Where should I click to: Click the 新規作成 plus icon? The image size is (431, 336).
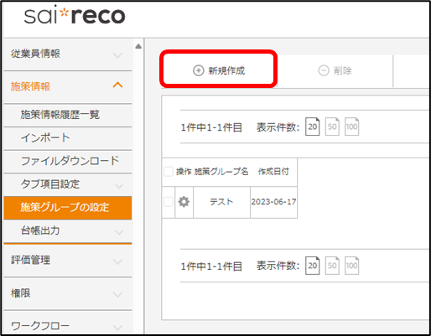(198, 70)
